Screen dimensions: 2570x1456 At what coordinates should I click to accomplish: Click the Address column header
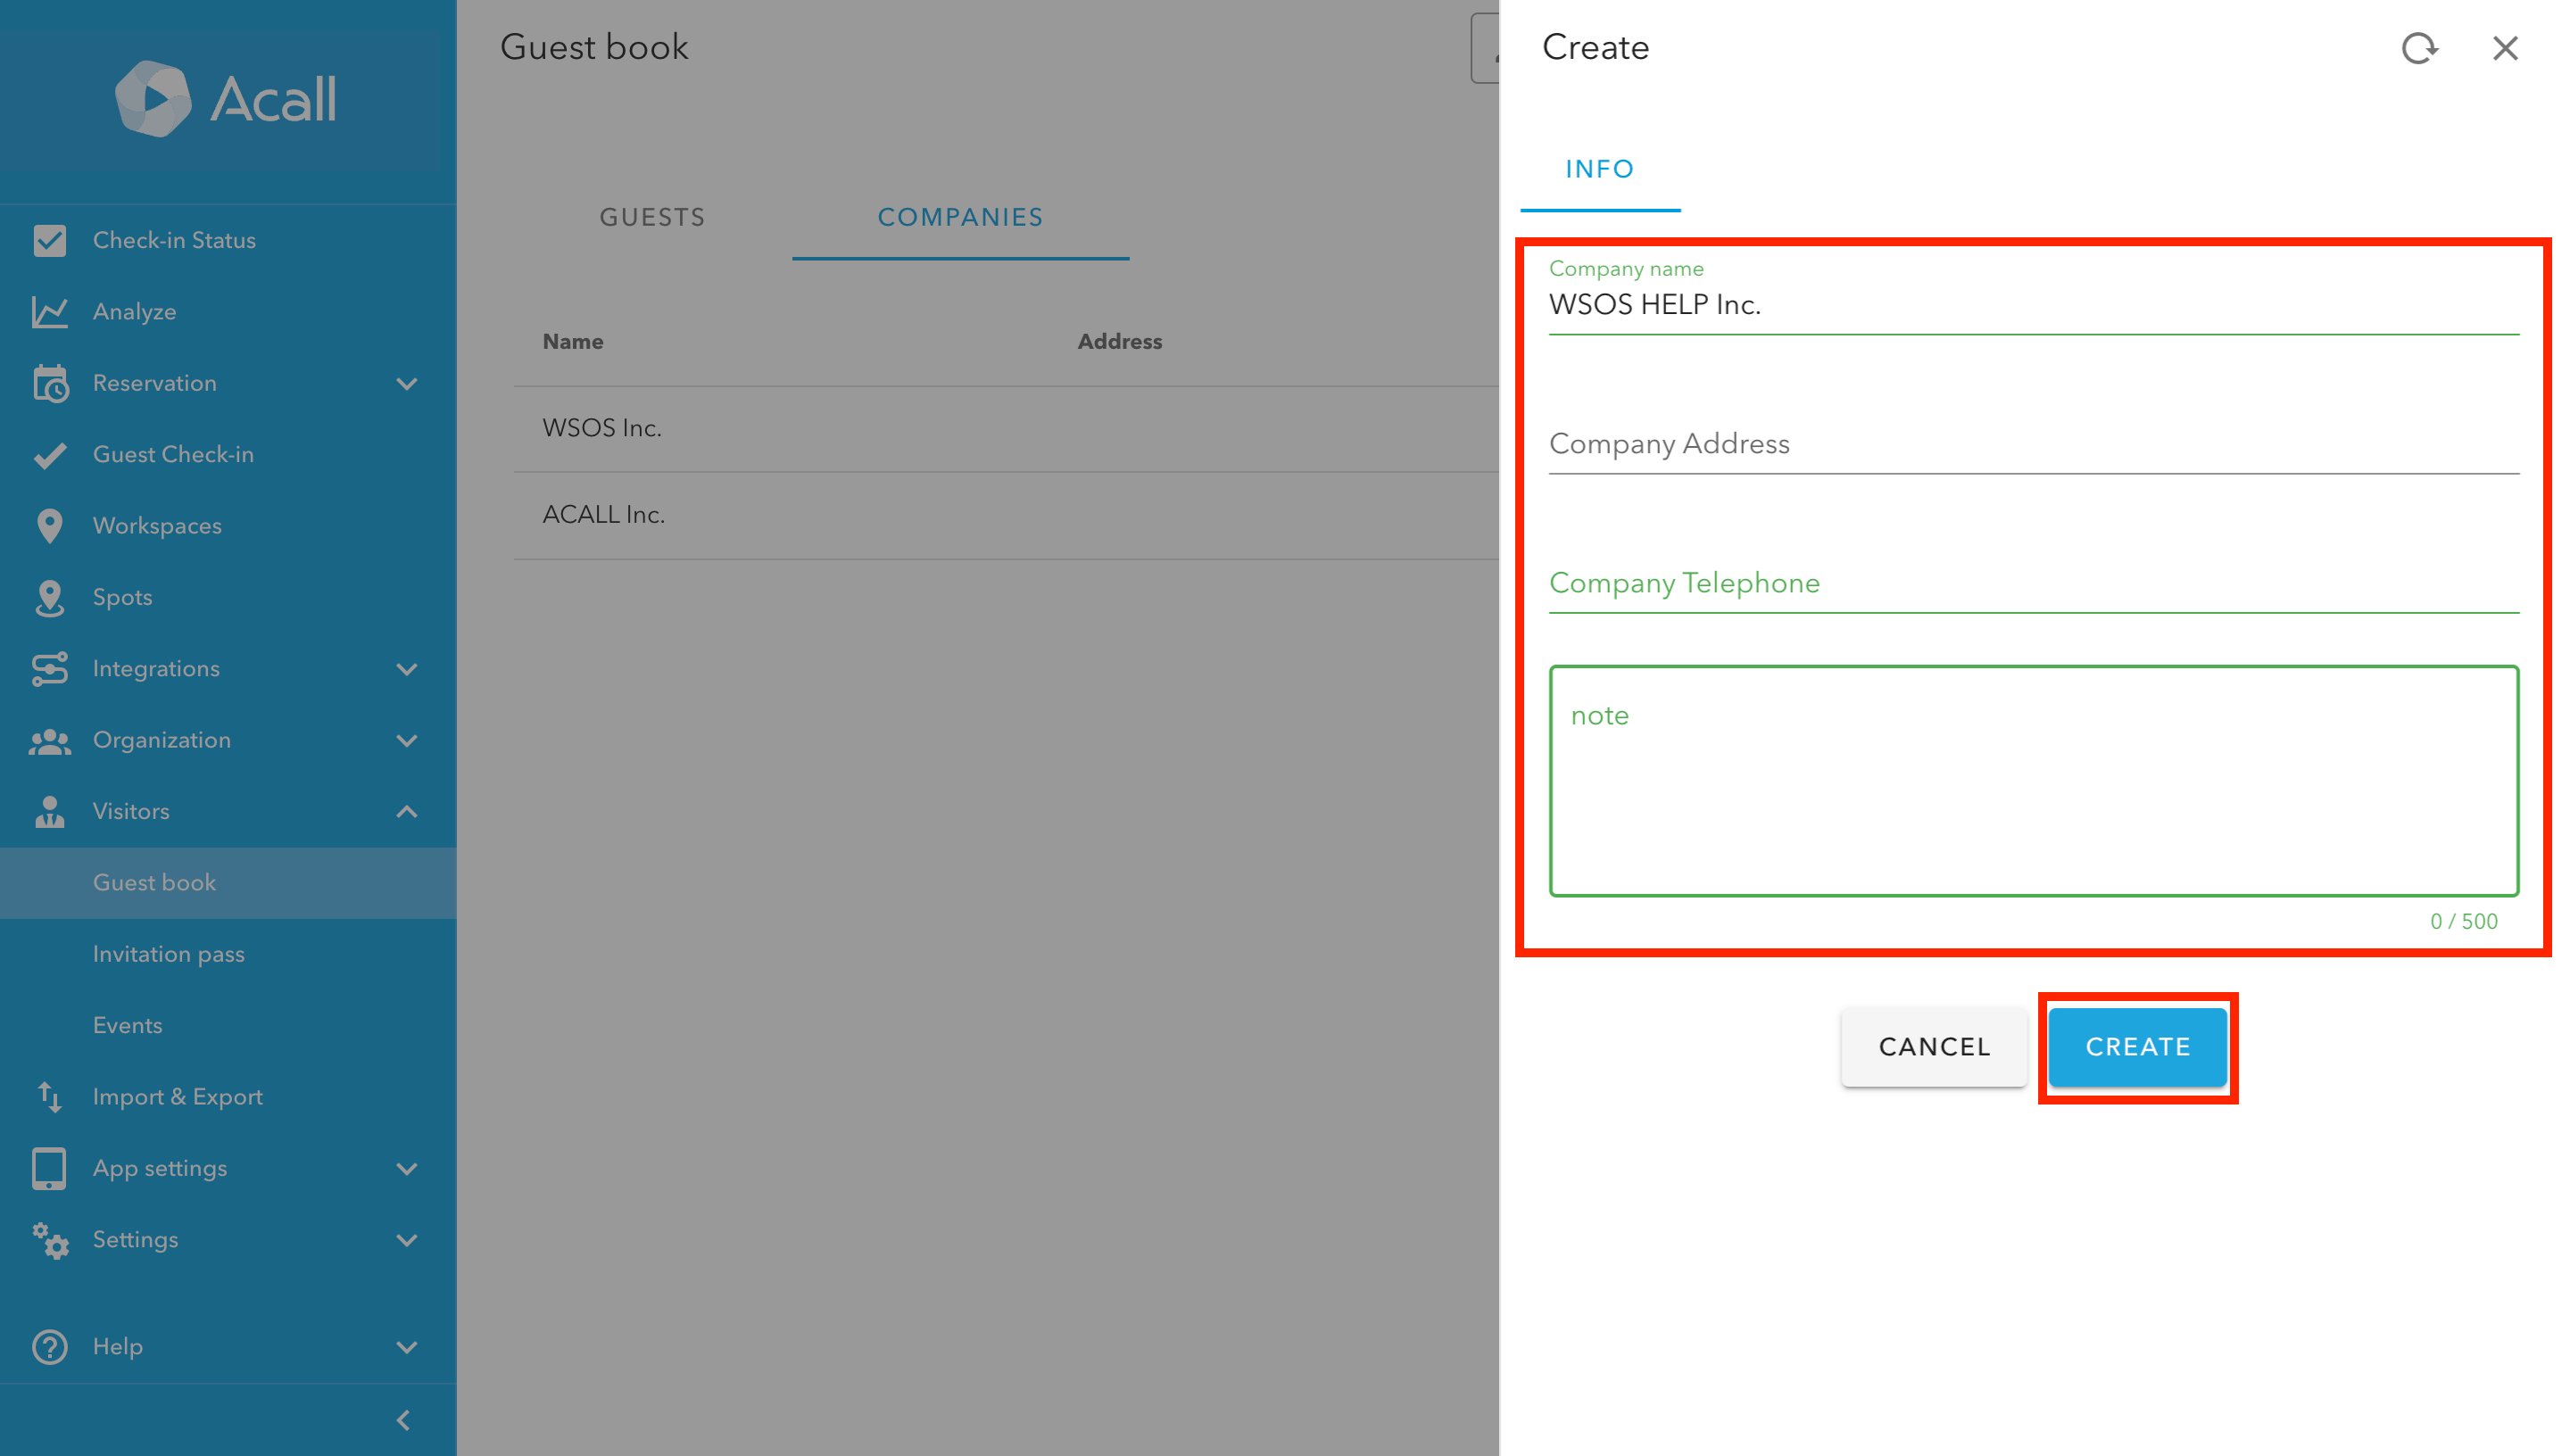point(1120,342)
